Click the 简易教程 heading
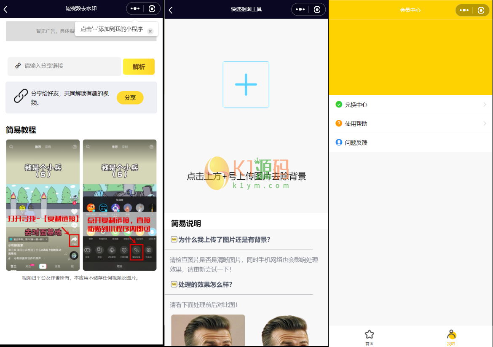Image resolution: width=493 pixels, height=347 pixels. 21,130
